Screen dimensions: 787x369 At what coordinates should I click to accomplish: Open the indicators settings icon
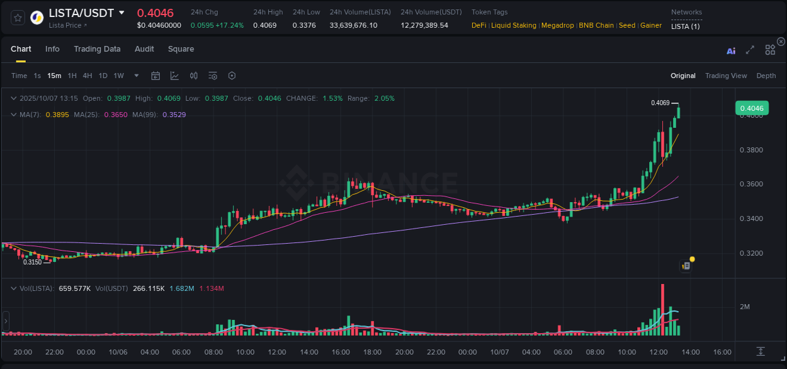pos(213,76)
